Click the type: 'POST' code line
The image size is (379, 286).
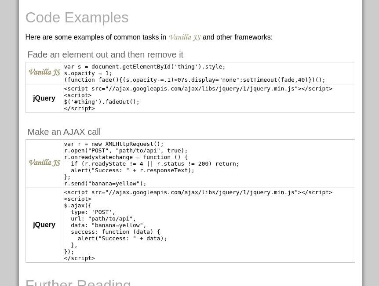(93, 212)
